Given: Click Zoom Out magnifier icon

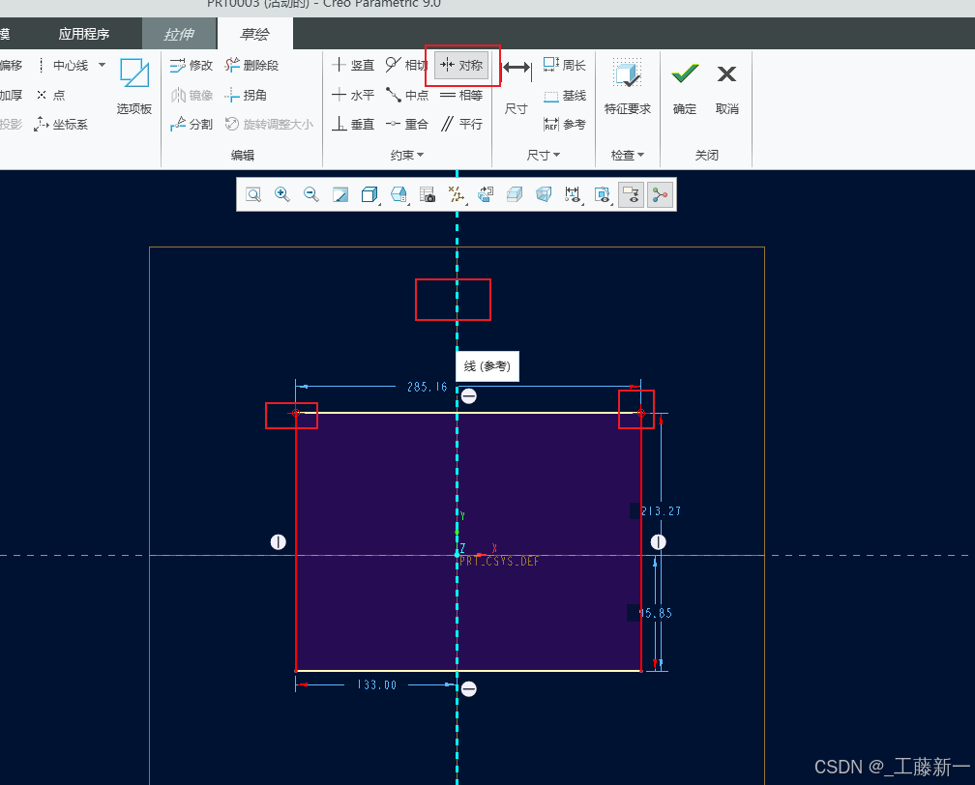Looking at the screenshot, I should (x=311, y=194).
